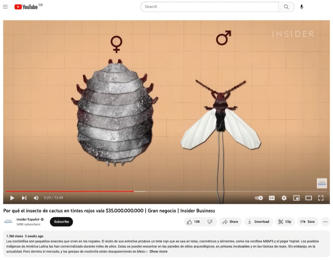The width and height of the screenshot is (333, 260).
Task: Skip to the next video
Action: [x=24, y=198]
